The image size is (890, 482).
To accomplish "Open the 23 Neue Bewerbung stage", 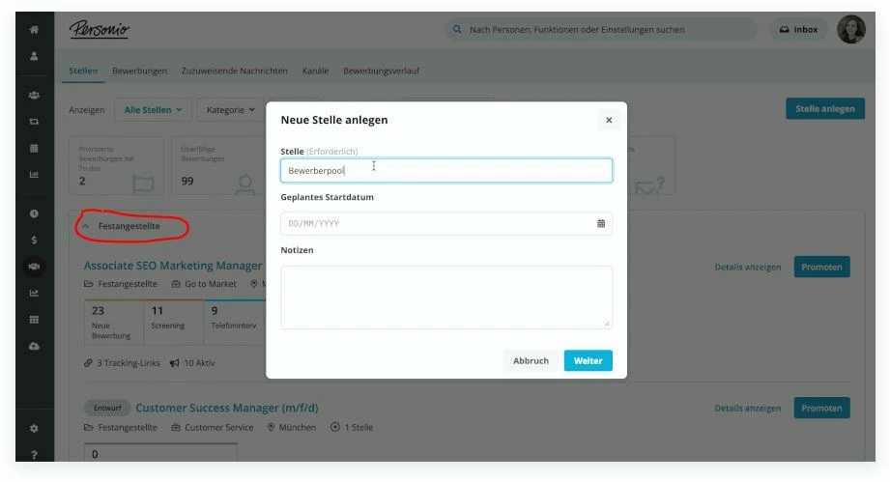I will click(x=113, y=322).
